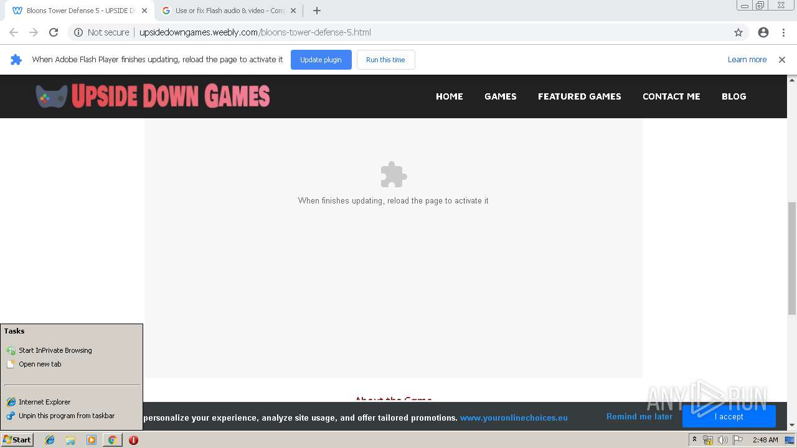
Task: Click the red stop-sign taskbar icon
Action: [x=133, y=440]
